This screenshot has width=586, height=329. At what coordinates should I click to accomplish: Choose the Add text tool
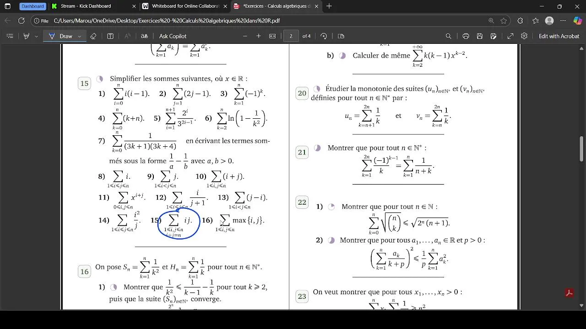click(110, 36)
